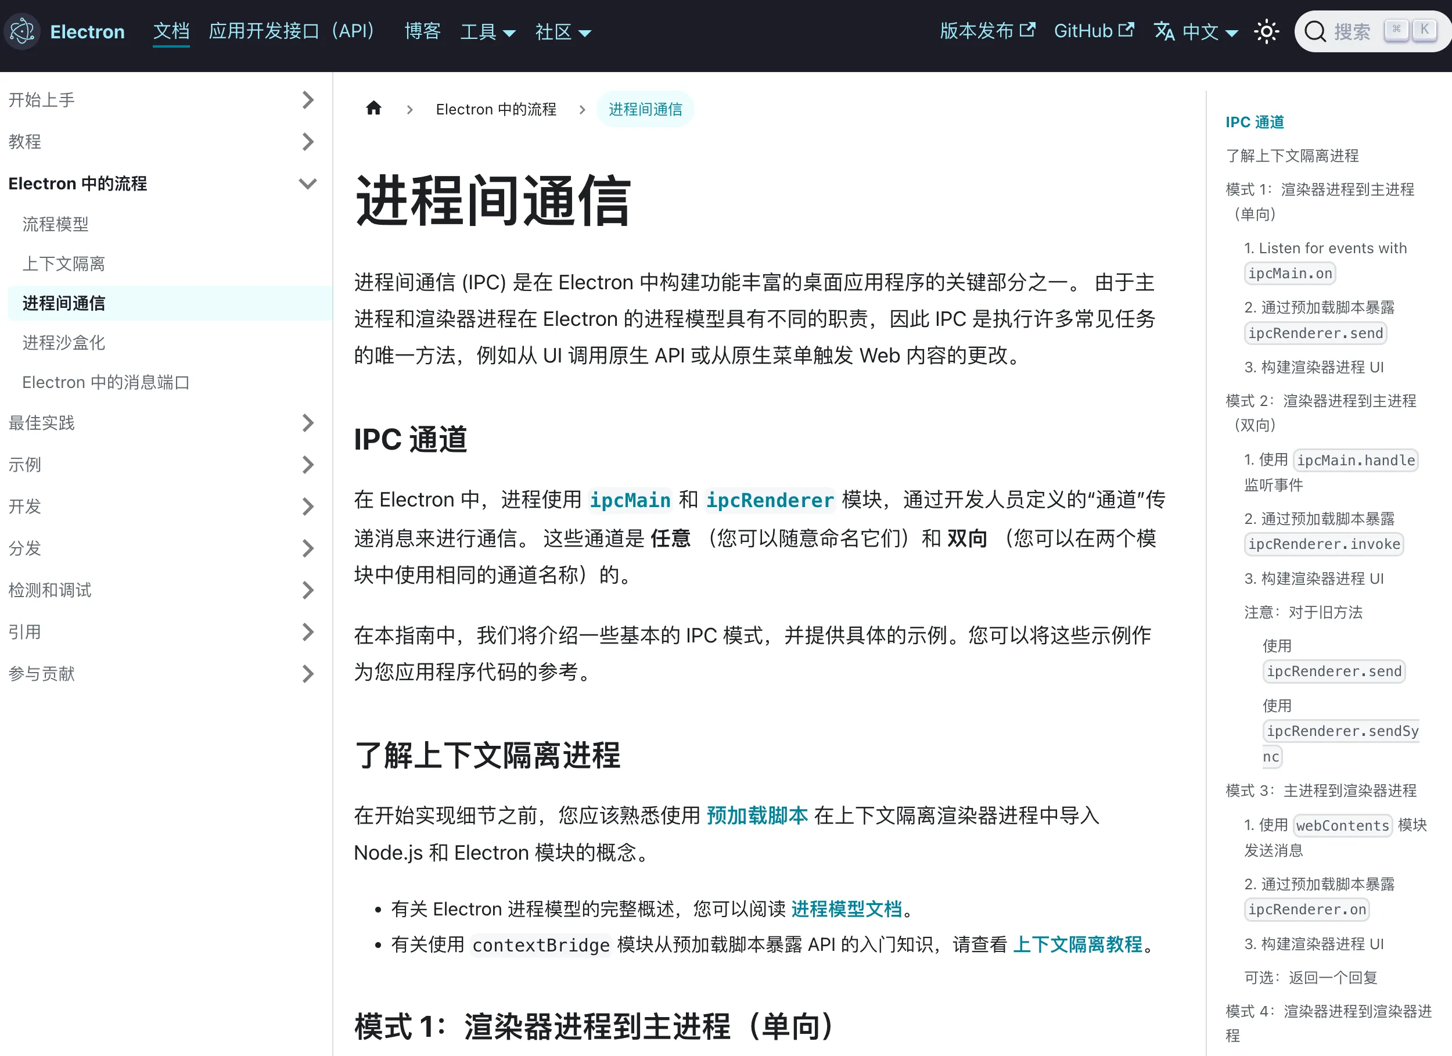This screenshot has width=1452, height=1056.
Task: Select ipcRenderer.invoke in the table of contents
Action: (x=1323, y=544)
